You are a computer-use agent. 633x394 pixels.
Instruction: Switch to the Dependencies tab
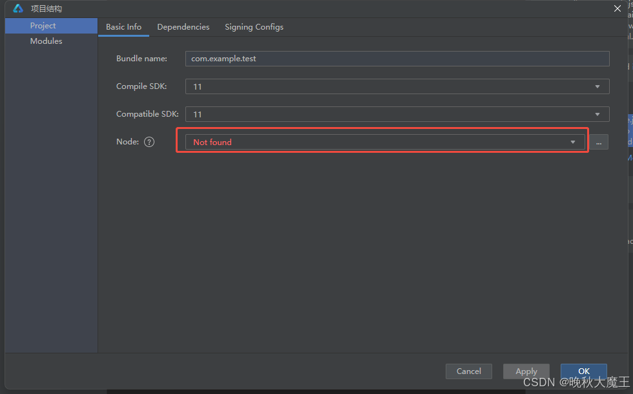point(183,27)
